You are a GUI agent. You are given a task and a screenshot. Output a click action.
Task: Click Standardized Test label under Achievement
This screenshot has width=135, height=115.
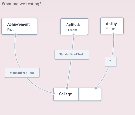click(22, 73)
